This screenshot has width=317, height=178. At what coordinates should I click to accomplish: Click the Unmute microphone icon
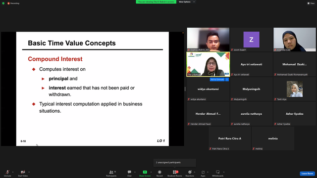coord(7,172)
